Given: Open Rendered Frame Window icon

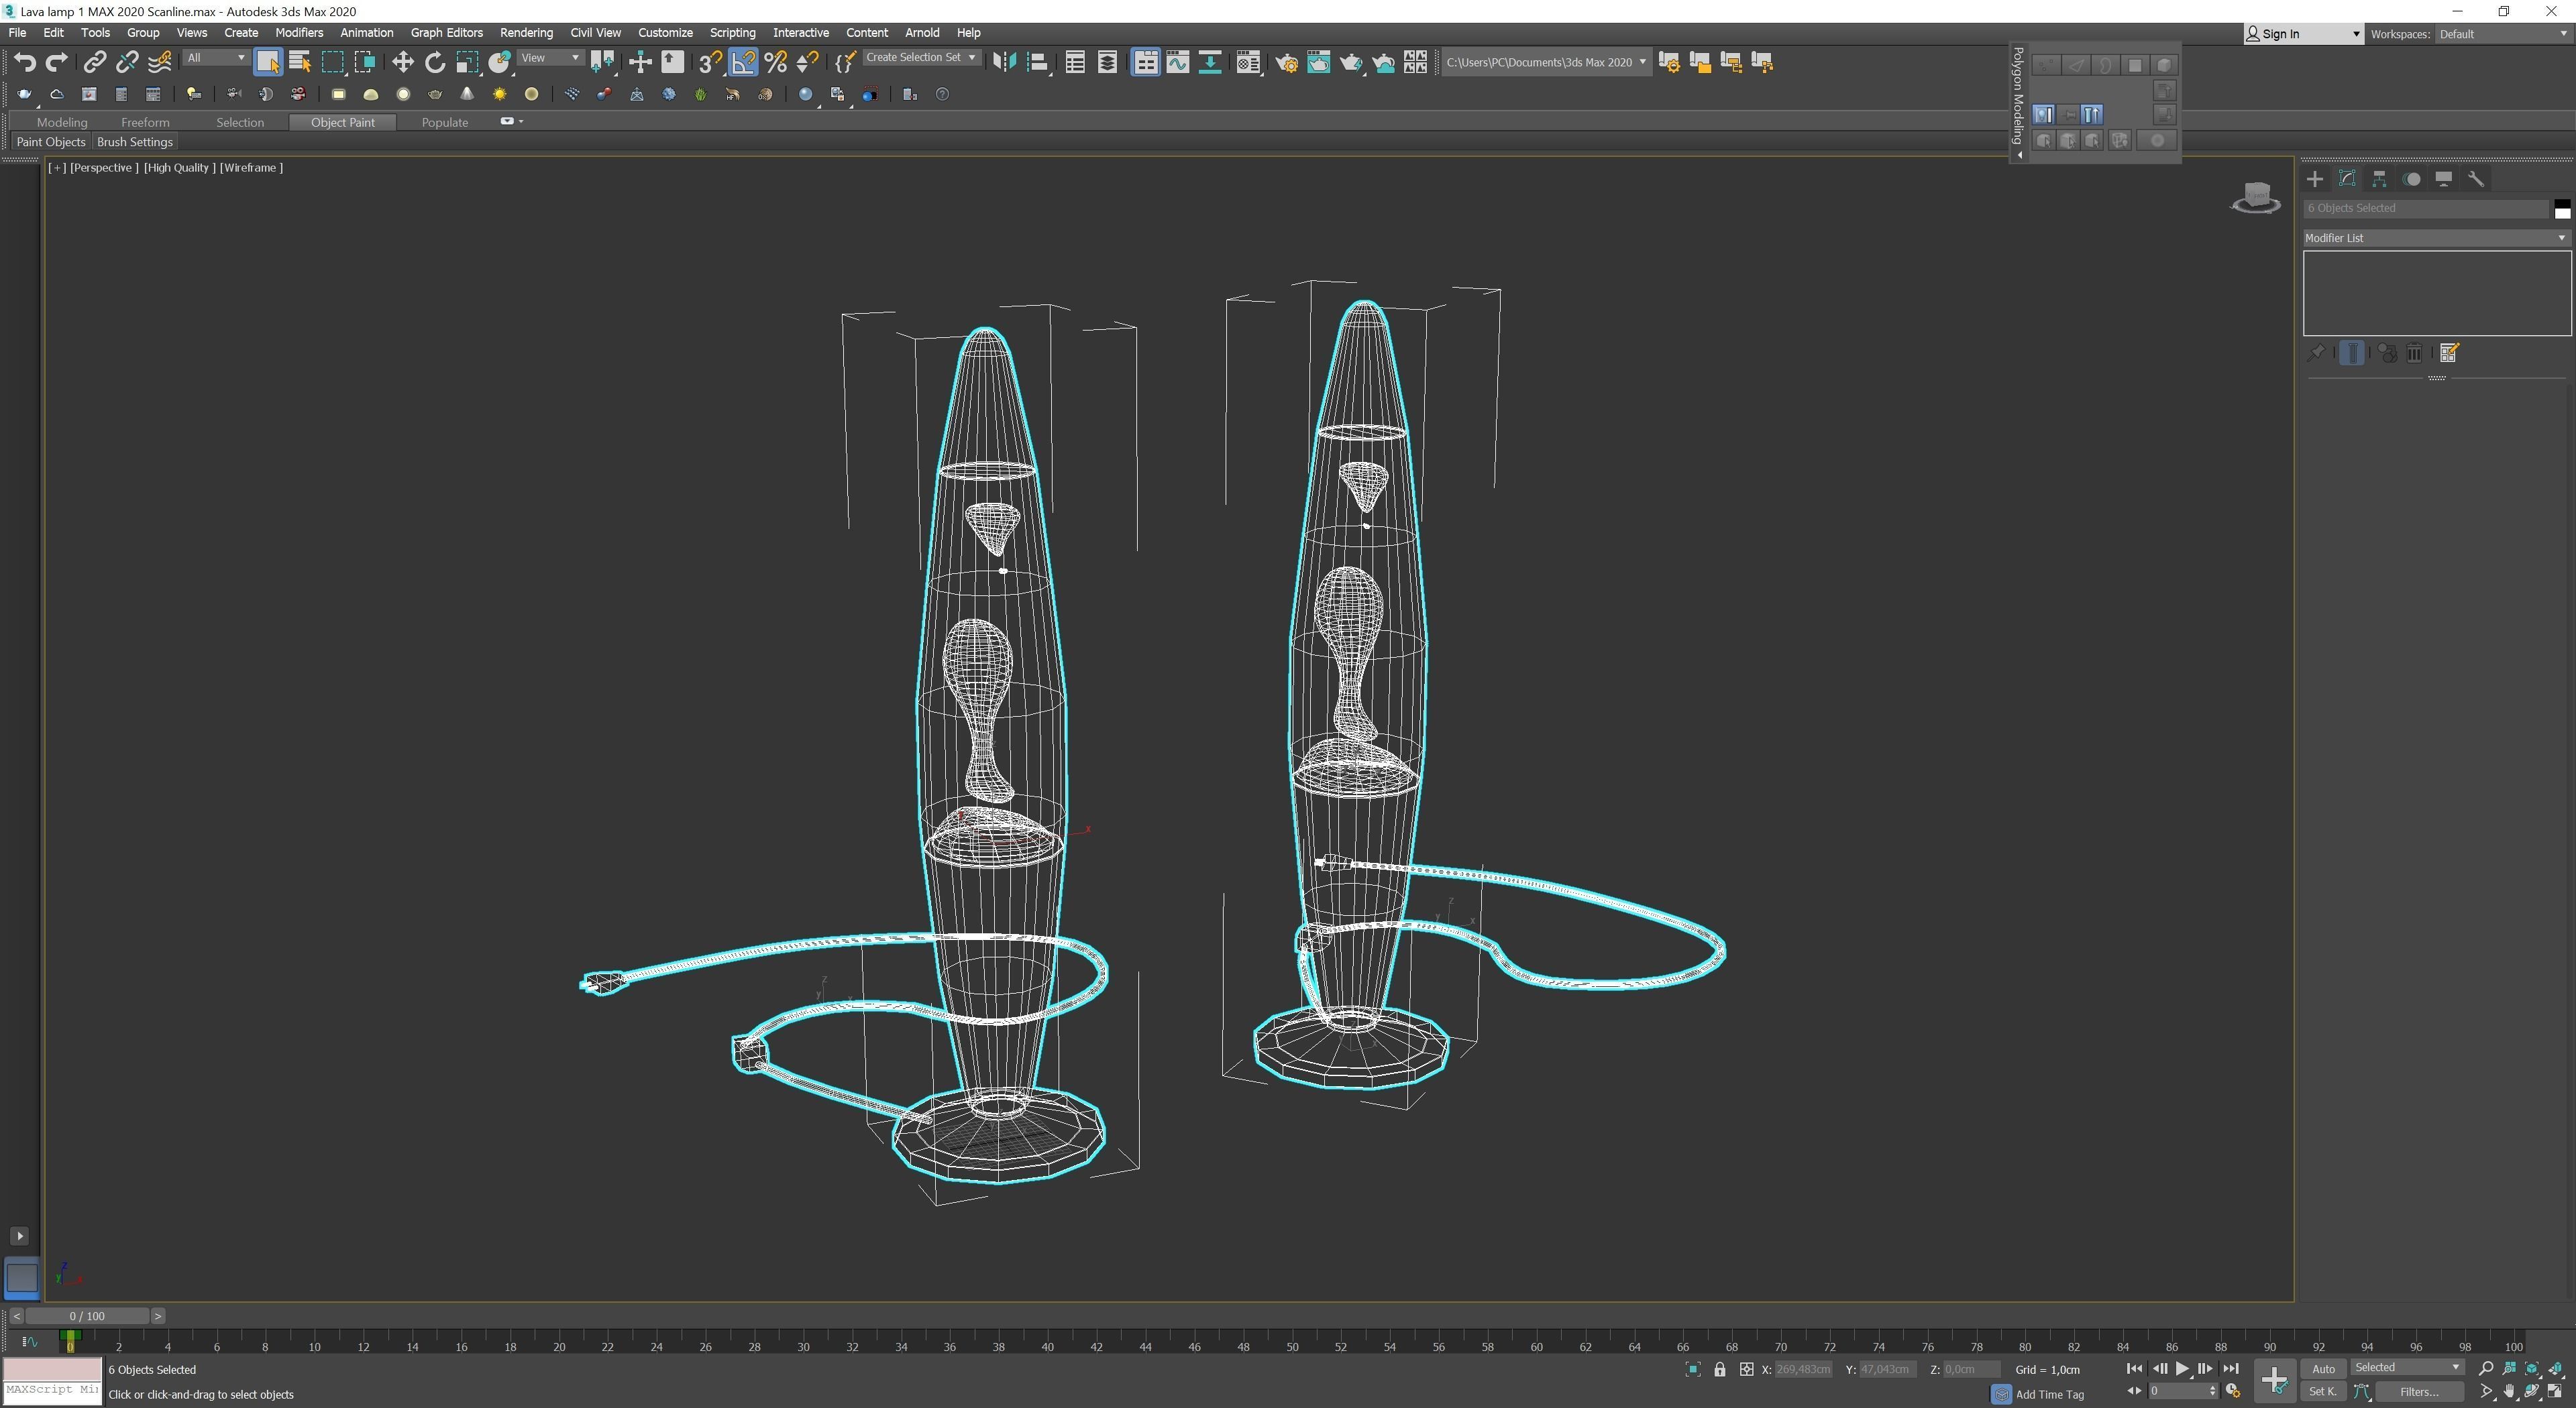Looking at the screenshot, I should click(1319, 63).
